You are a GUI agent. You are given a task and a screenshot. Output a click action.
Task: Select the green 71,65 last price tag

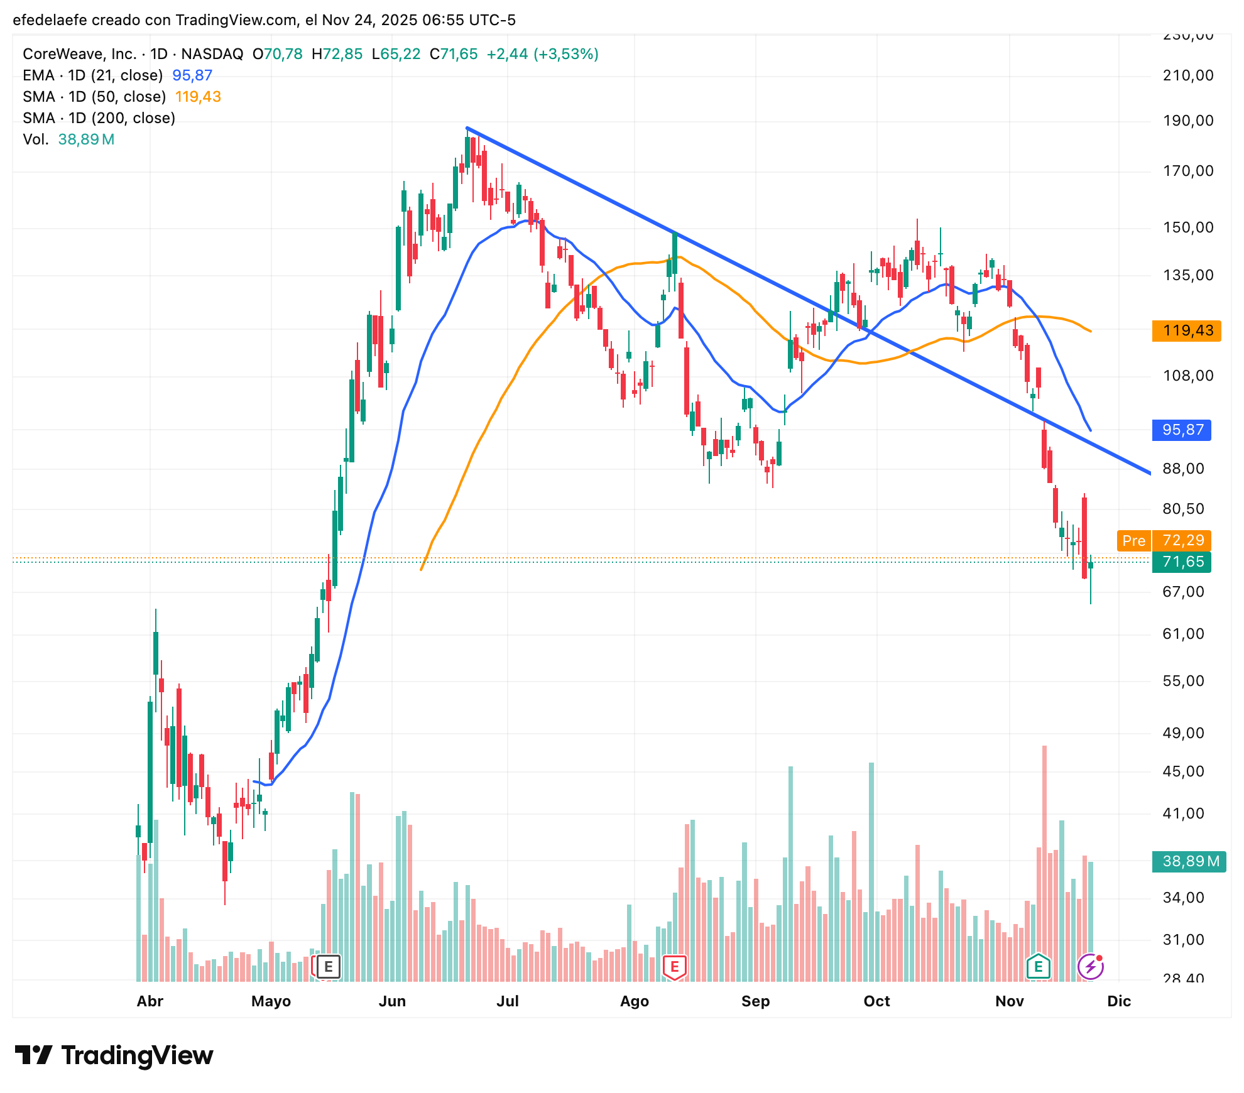pos(1182,562)
